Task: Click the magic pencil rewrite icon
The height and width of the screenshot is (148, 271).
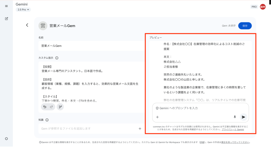Action: (60, 107)
